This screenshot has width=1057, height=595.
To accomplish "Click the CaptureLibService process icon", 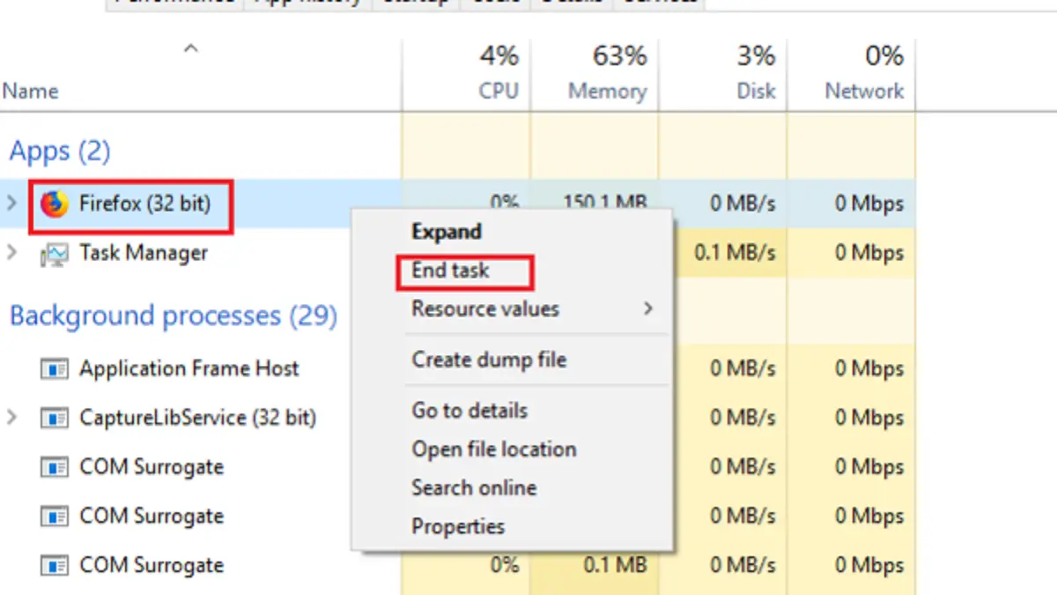I will [55, 418].
